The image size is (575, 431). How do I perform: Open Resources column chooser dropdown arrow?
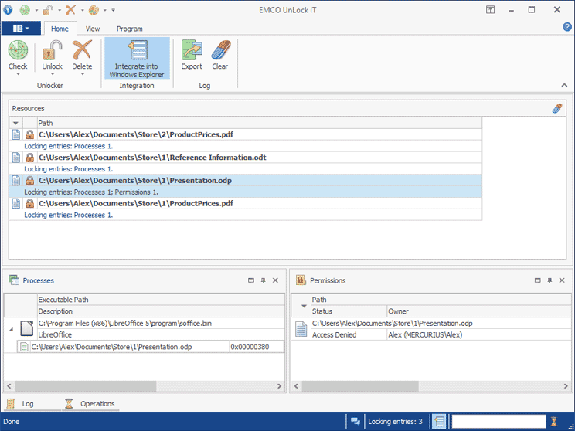tap(16, 124)
